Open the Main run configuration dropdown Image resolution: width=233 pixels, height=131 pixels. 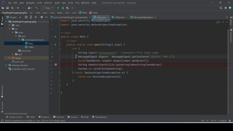(x=48, y=8)
